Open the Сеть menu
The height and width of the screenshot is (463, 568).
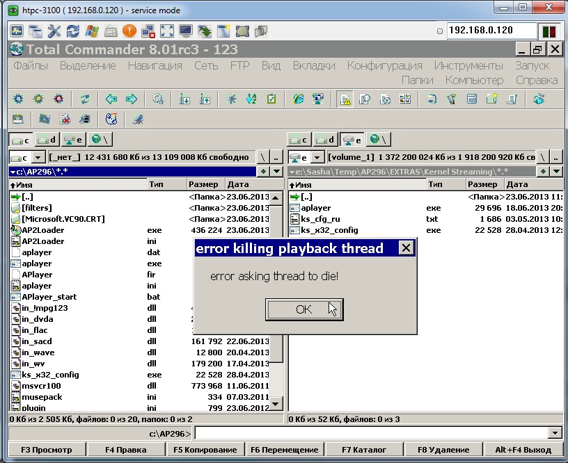click(206, 65)
